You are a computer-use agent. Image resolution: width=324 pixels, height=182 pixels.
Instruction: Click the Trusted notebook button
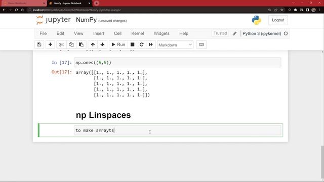(x=220, y=33)
